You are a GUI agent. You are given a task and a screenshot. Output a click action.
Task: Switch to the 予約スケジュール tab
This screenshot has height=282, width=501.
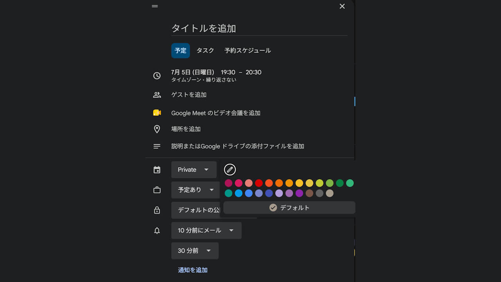[247, 51]
